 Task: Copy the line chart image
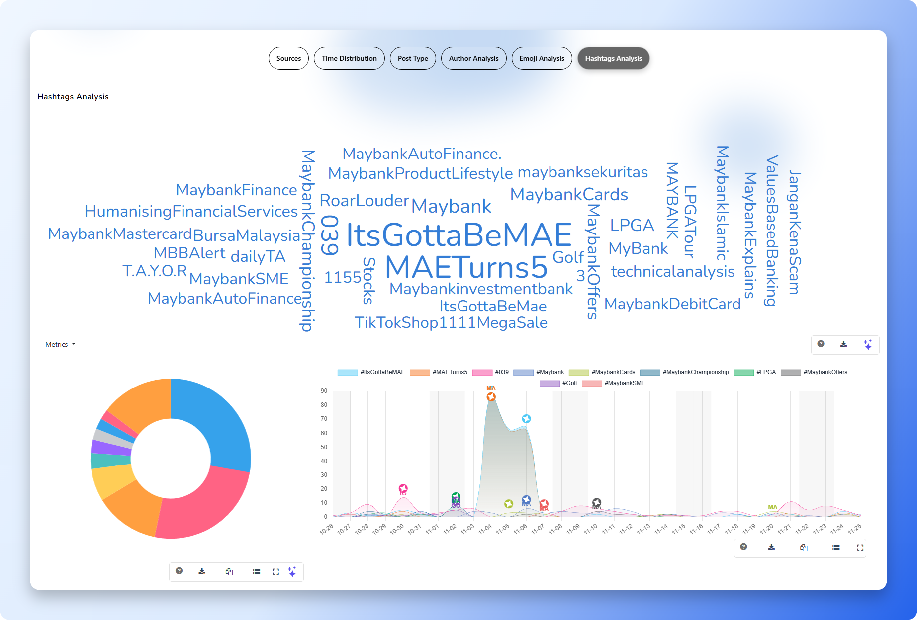coord(804,547)
